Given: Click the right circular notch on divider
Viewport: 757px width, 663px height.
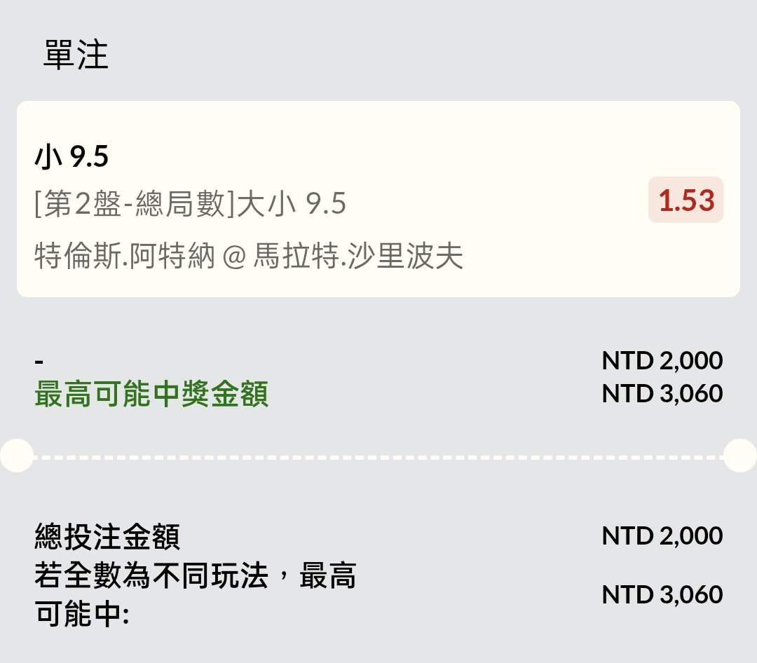Looking at the screenshot, I should (740, 456).
